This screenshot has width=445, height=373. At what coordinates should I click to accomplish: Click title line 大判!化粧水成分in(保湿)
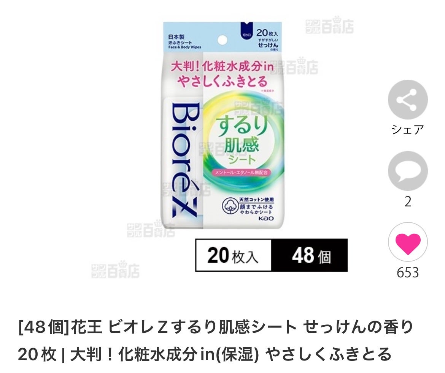tap(165, 354)
